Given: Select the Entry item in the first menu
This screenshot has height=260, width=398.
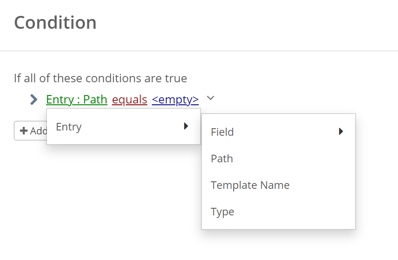Looking at the screenshot, I should click(x=124, y=126).
